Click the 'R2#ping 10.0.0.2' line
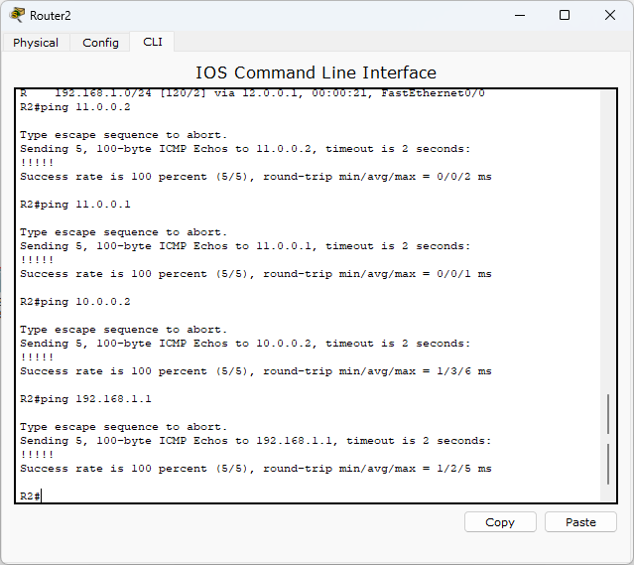Screen dimensions: 634x565 pos(75,302)
